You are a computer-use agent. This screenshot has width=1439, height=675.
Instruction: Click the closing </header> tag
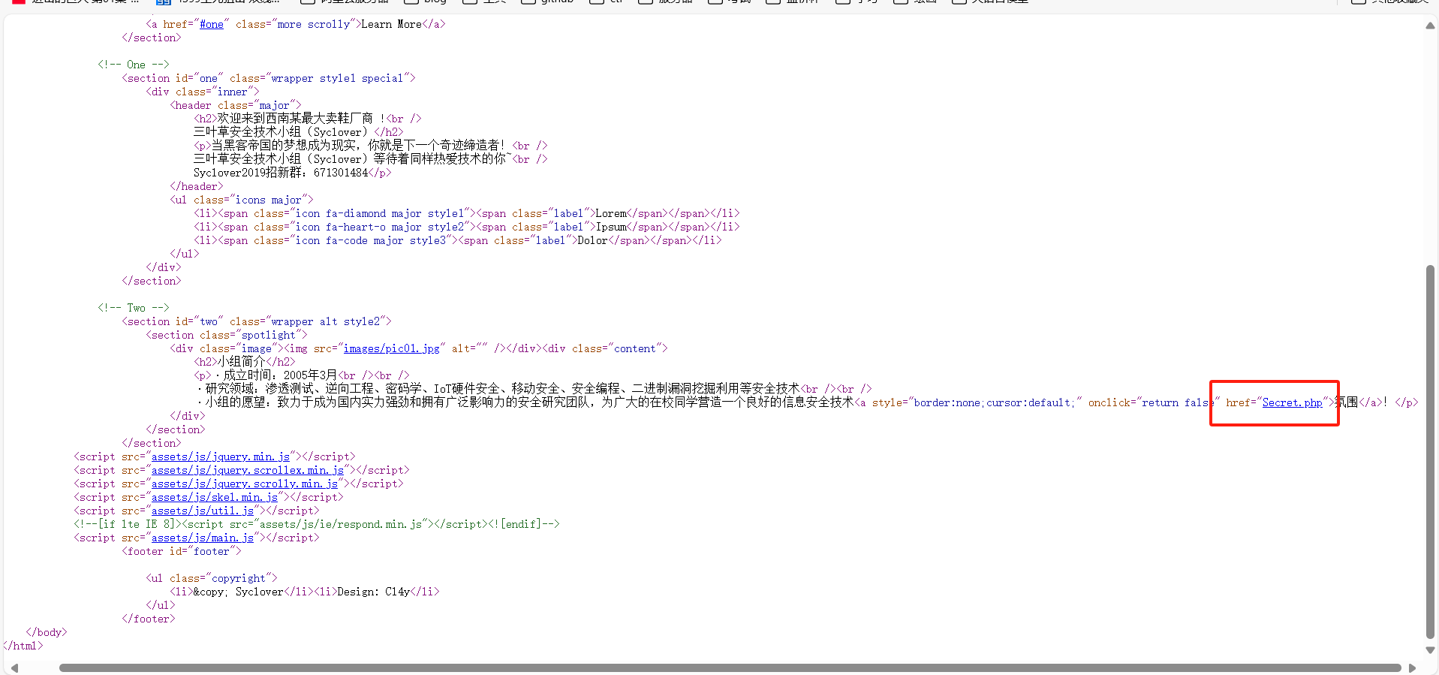pos(197,186)
